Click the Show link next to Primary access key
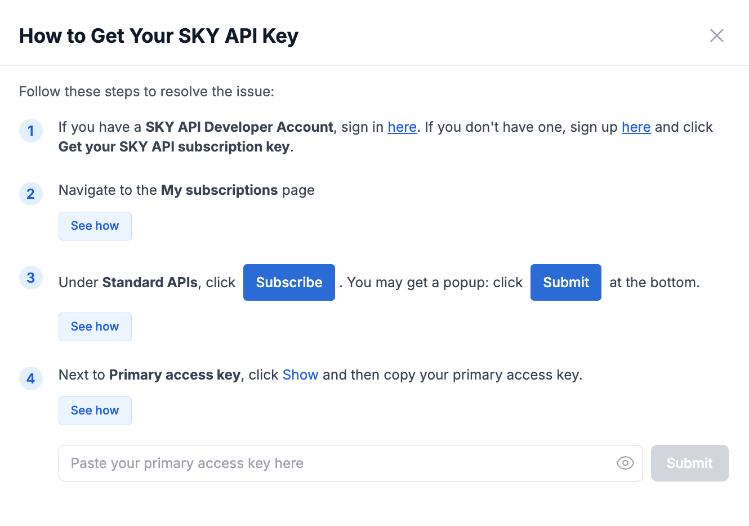 click(x=300, y=375)
